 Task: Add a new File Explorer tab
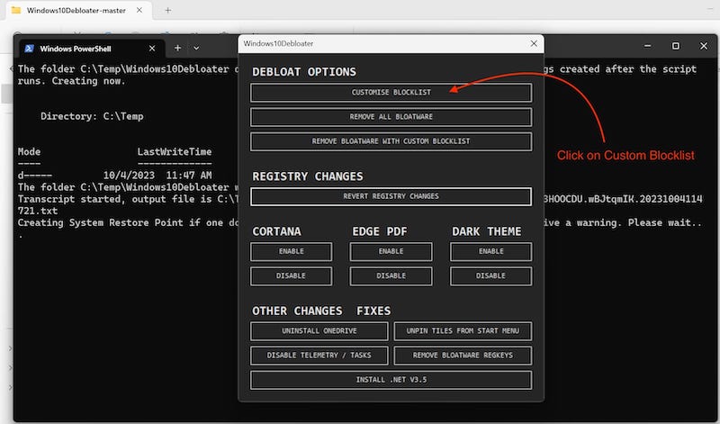[x=168, y=10]
